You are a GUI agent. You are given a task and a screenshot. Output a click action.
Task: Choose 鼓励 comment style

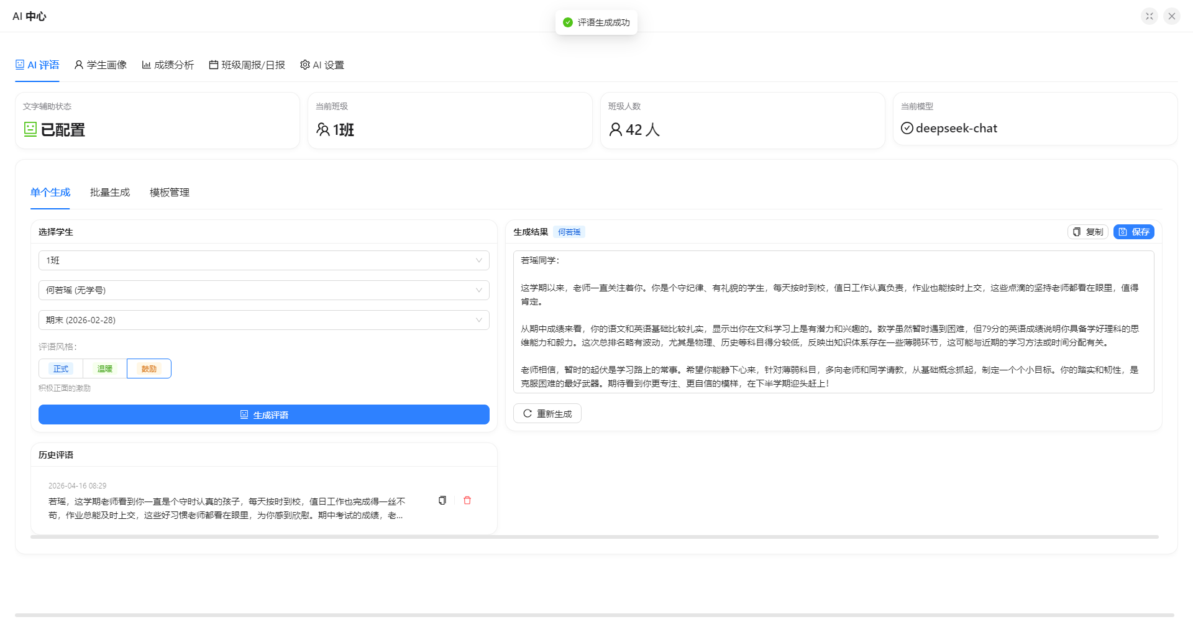point(149,369)
